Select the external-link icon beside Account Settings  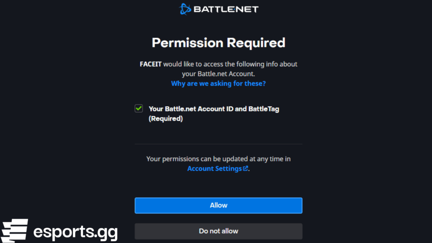point(246,168)
